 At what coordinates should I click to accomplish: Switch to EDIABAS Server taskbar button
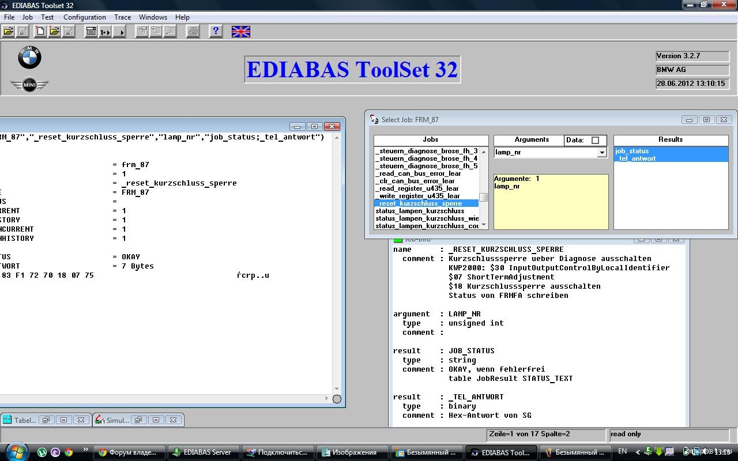(x=202, y=452)
